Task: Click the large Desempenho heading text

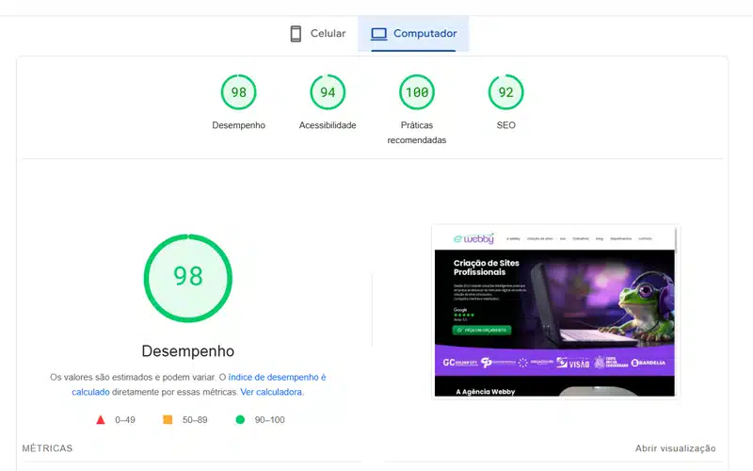Action: (x=187, y=350)
